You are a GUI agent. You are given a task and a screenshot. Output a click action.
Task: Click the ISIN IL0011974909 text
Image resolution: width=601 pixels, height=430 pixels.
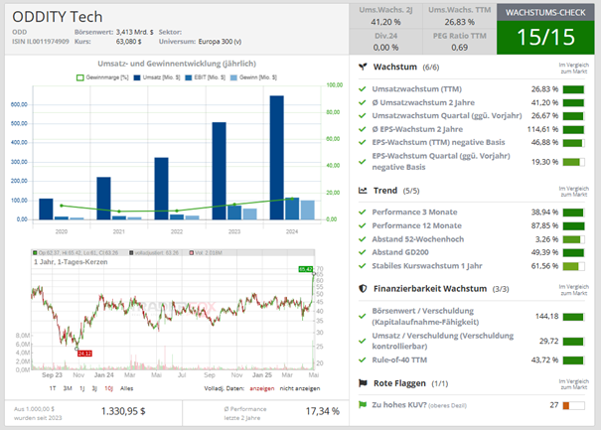(x=41, y=42)
